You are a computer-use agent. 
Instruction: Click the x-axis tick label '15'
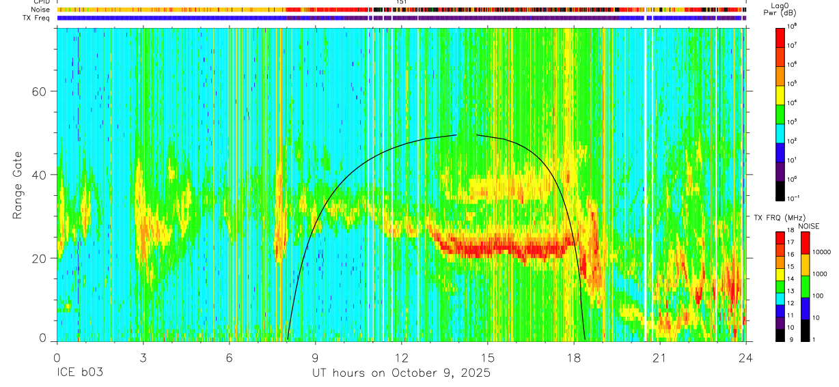pyautogui.click(x=487, y=358)
